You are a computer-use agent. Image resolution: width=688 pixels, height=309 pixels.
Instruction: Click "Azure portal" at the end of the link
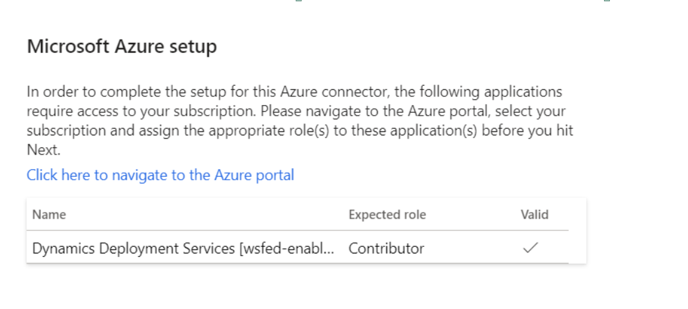pos(254,175)
